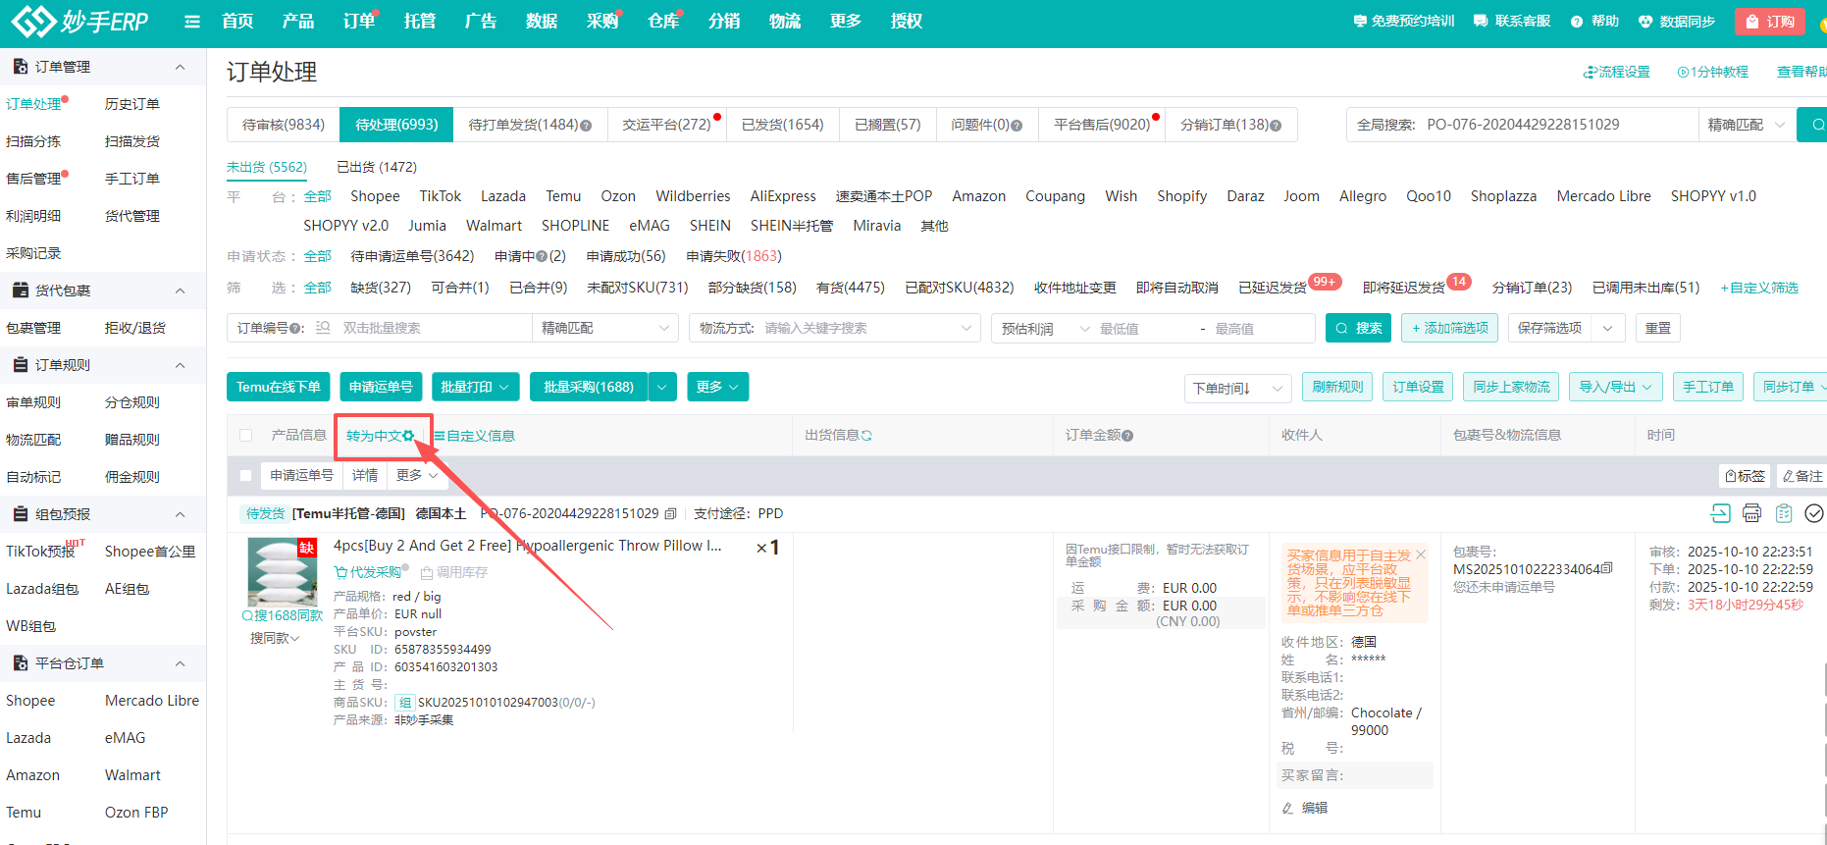Switch to the 平台售后(9020) tab
This screenshot has width=1827, height=845.
[x=1102, y=125]
